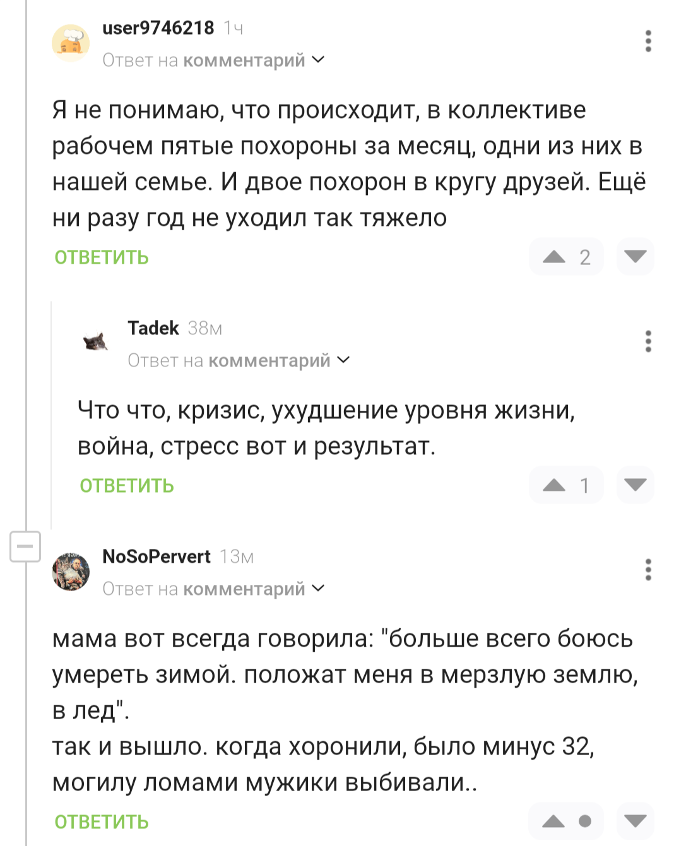Open three-dot menu on NoSoPervert's comment
Viewport: 674px width, 846px height.
[648, 570]
